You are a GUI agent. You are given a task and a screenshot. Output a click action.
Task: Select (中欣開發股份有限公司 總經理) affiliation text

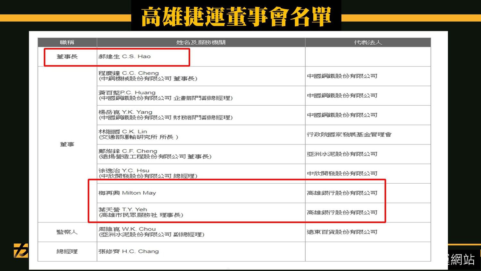tap(148, 176)
